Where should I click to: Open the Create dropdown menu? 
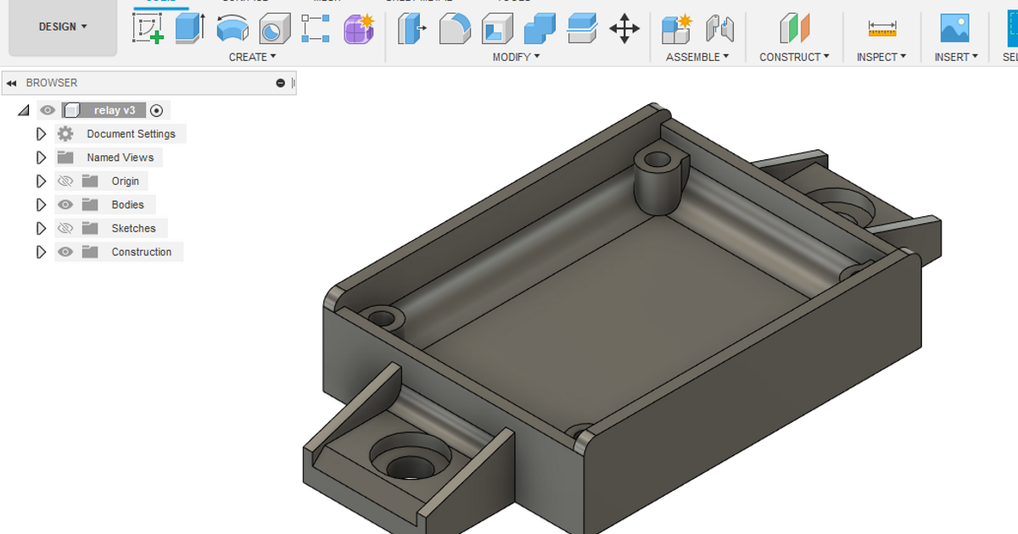coord(252,57)
